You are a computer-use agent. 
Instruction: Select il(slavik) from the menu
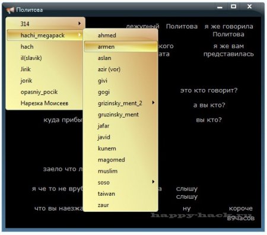[x=44, y=58]
